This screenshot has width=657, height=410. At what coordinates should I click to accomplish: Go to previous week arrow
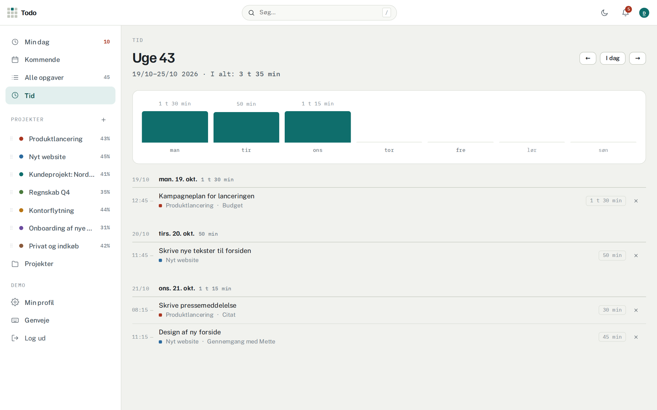(588, 58)
